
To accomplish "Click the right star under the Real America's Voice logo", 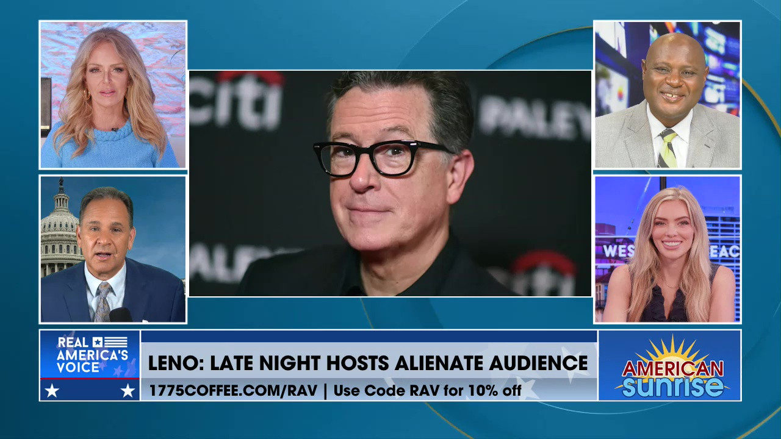I will 128,391.
